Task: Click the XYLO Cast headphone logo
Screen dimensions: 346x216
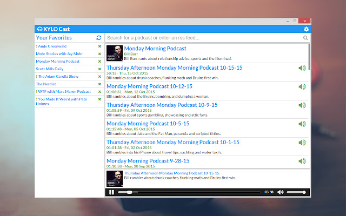Action: [39, 29]
